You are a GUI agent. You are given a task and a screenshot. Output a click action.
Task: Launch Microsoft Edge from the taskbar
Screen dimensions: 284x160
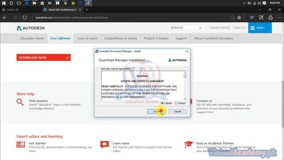27,3
